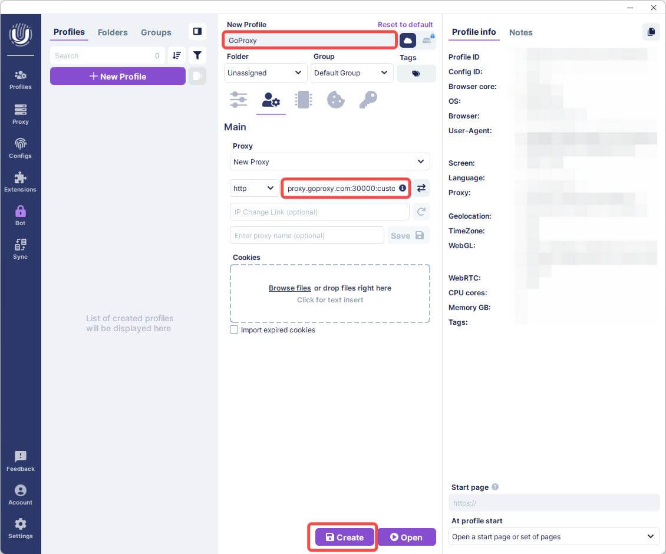Expand the Group dropdown set to Default Group
The image size is (666, 554).
pos(351,72)
